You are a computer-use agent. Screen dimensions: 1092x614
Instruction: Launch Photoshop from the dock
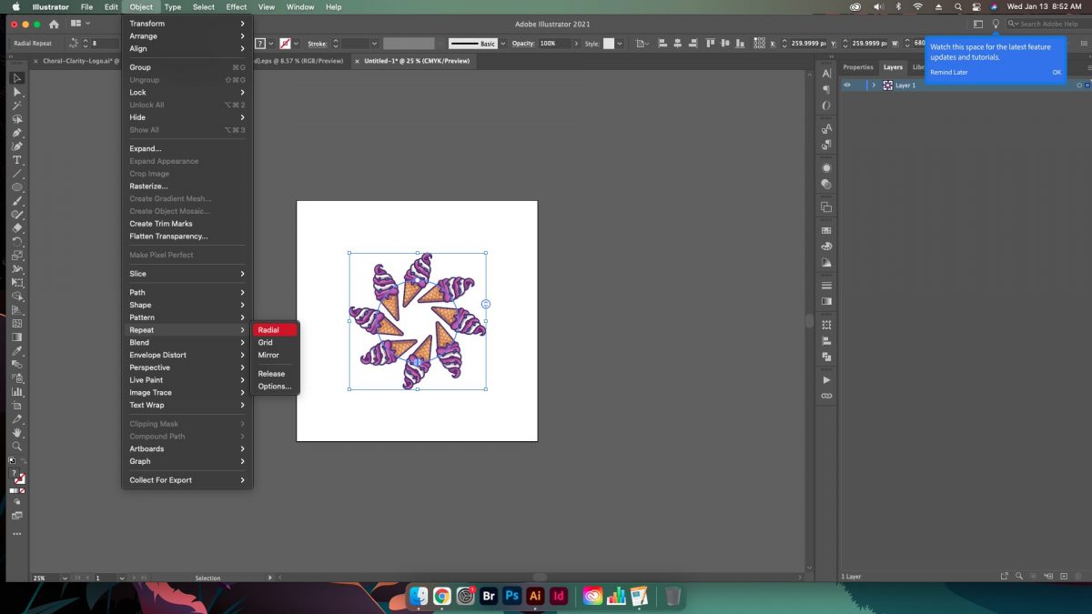511,597
